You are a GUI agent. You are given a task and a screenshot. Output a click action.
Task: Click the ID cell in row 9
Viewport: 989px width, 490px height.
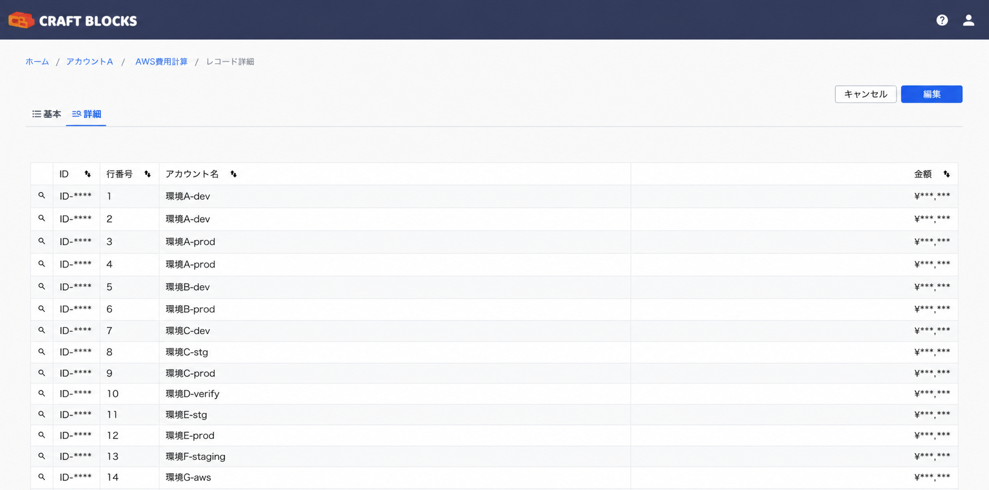coord(76,373)
